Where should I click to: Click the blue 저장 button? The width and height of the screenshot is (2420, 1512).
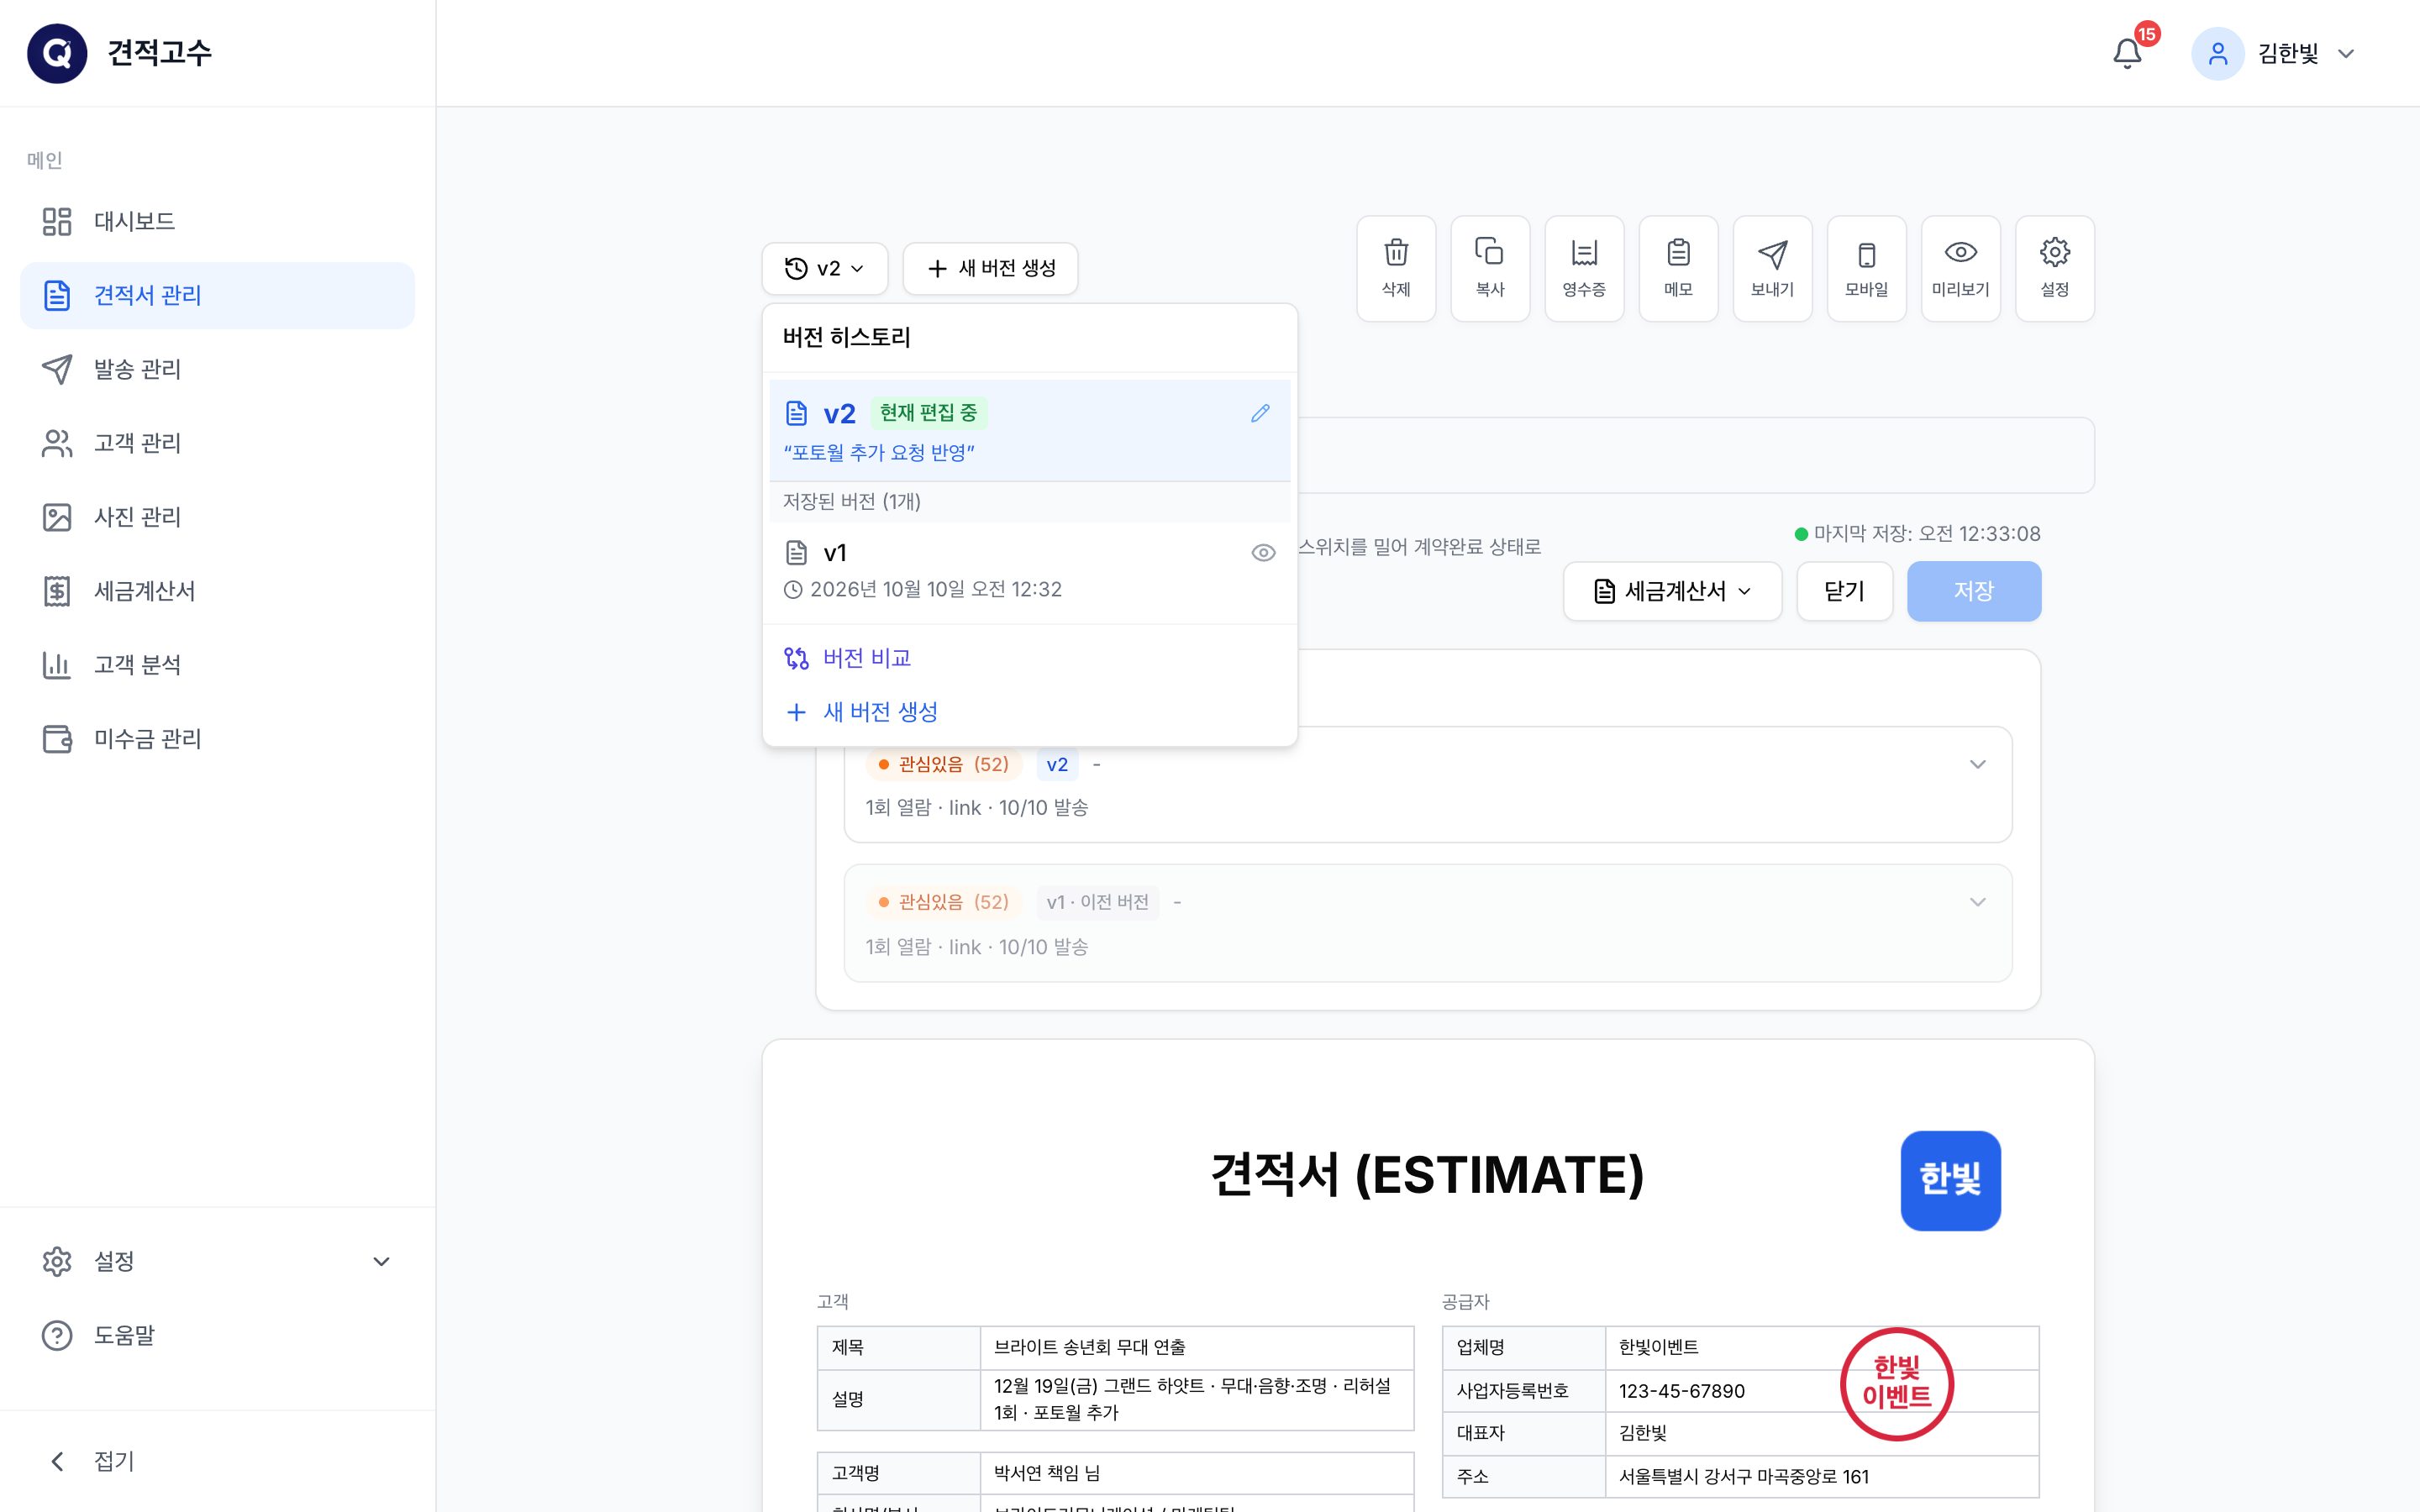(1974, 591)
